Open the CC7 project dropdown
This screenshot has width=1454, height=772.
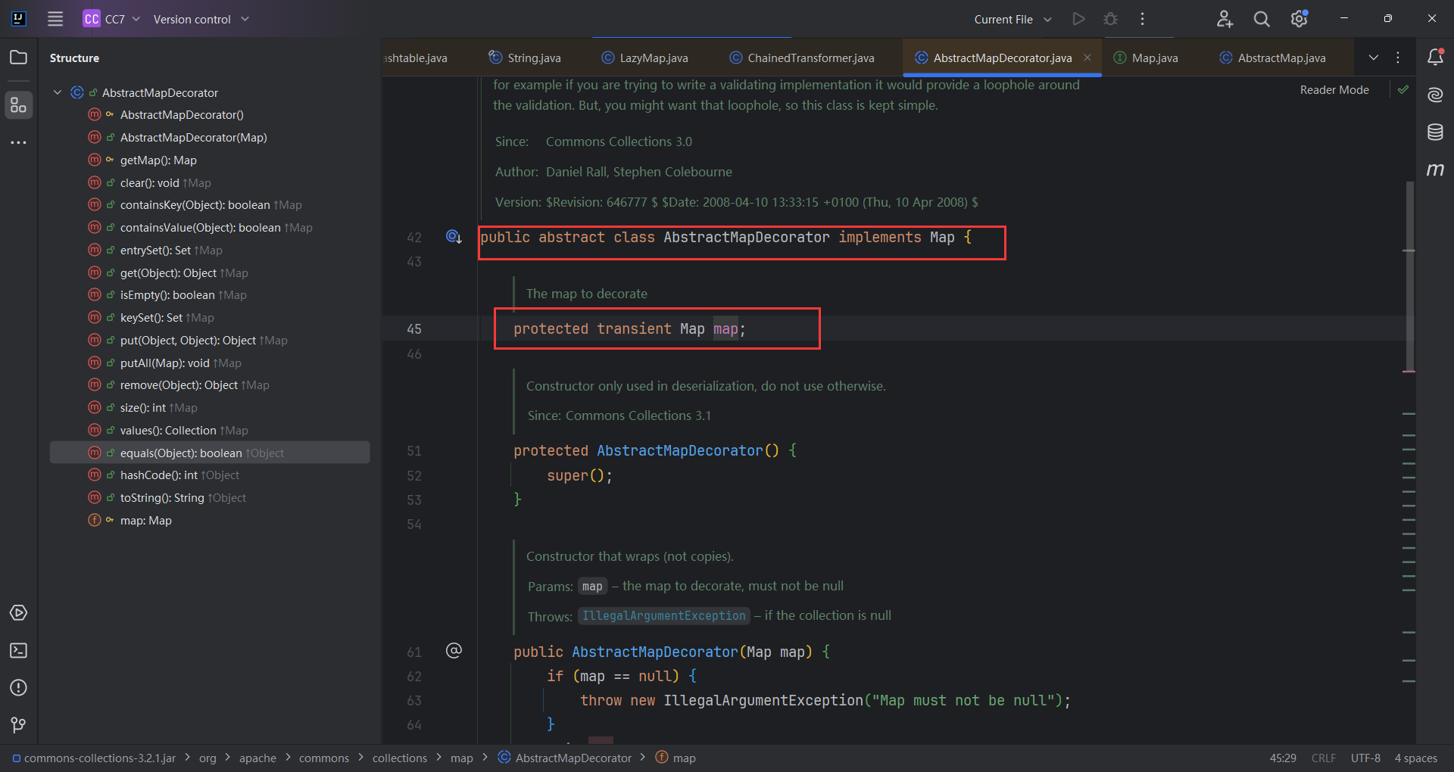pyautogui.click(x=112, y=19)
